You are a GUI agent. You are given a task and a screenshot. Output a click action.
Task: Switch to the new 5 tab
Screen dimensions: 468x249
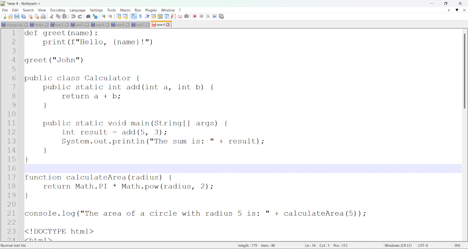(99, 25)
